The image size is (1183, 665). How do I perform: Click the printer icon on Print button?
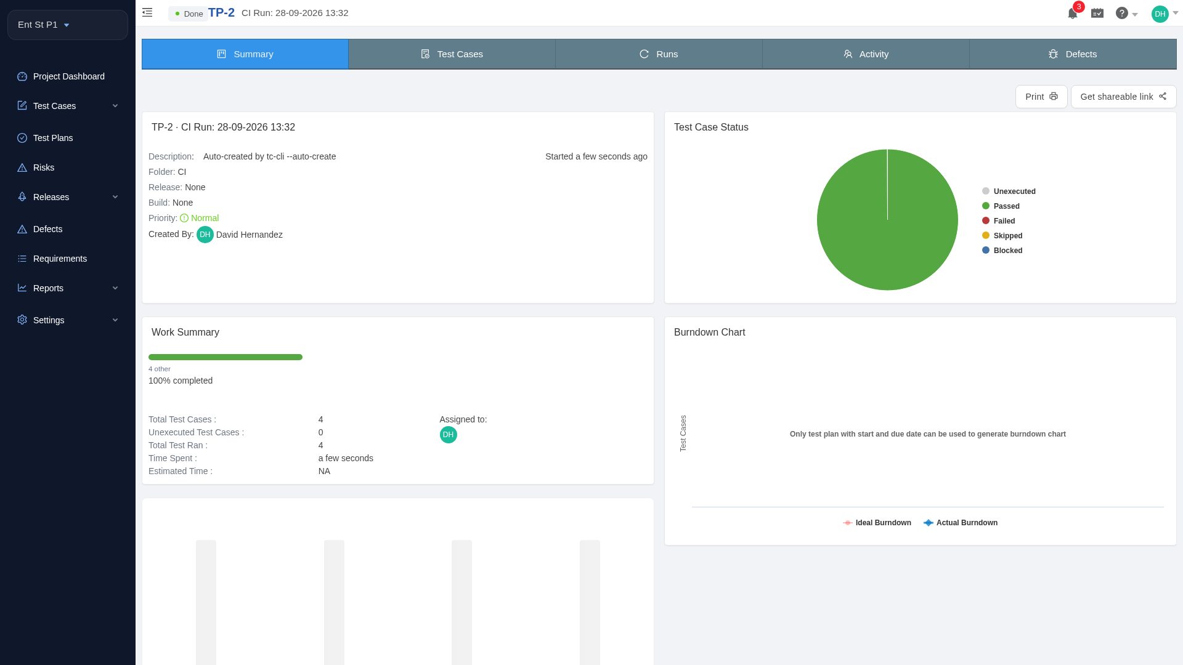point(1054,97)
